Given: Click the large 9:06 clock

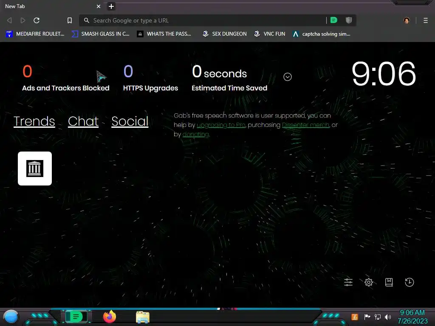Looking at the screenshot, I should coord(384,73).
